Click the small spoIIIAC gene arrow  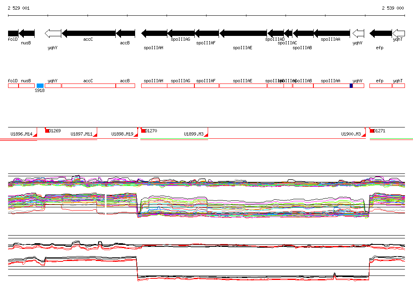pos(288,33)
